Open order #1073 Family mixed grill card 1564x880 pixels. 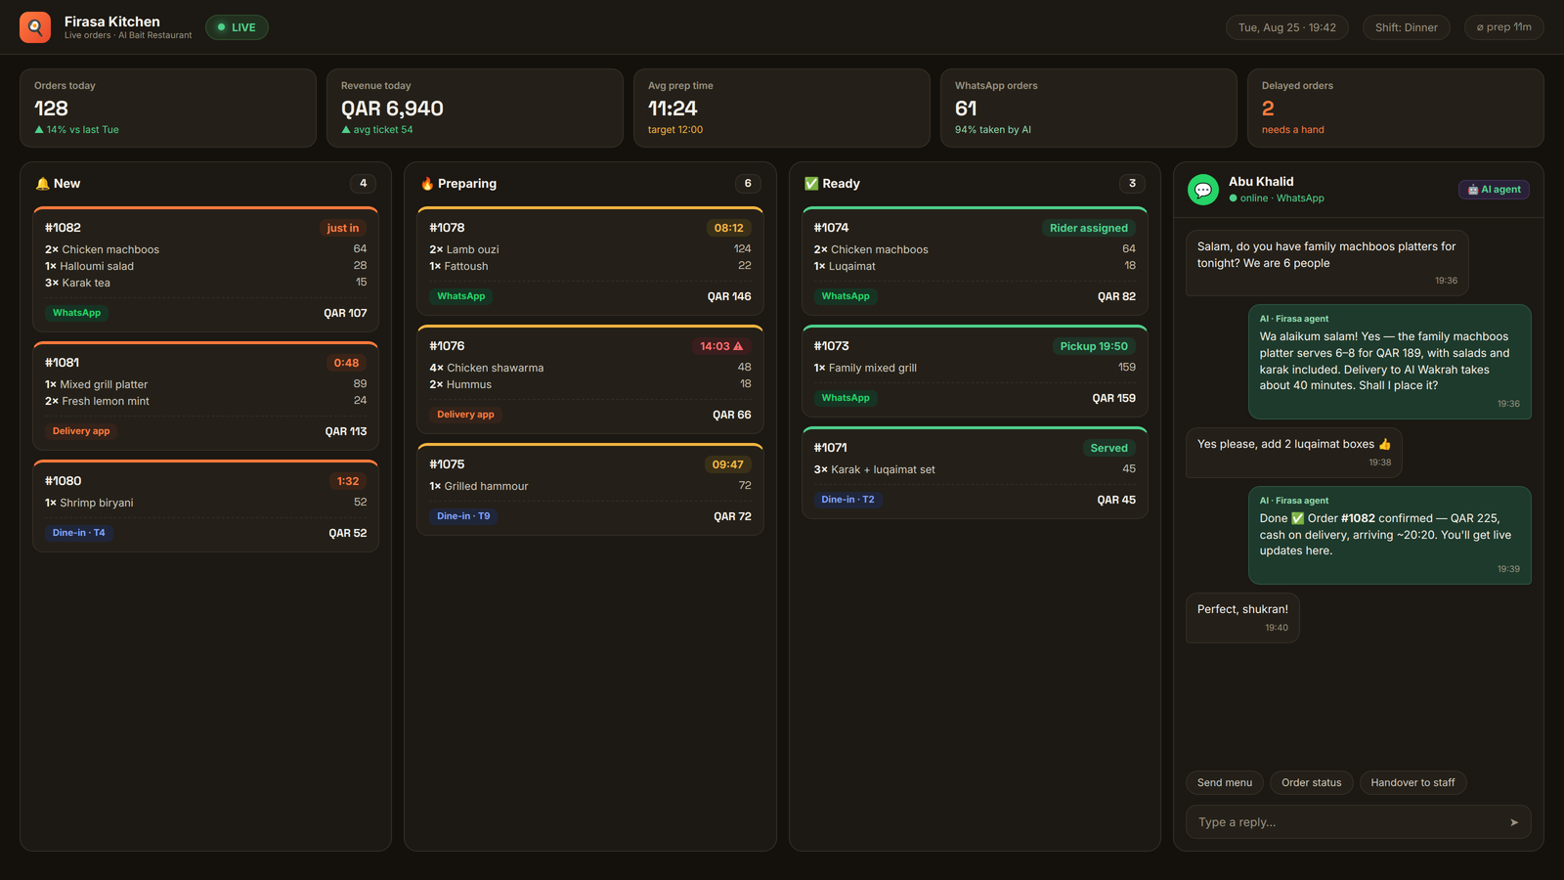pyautogui.click(x=975, y=372)
